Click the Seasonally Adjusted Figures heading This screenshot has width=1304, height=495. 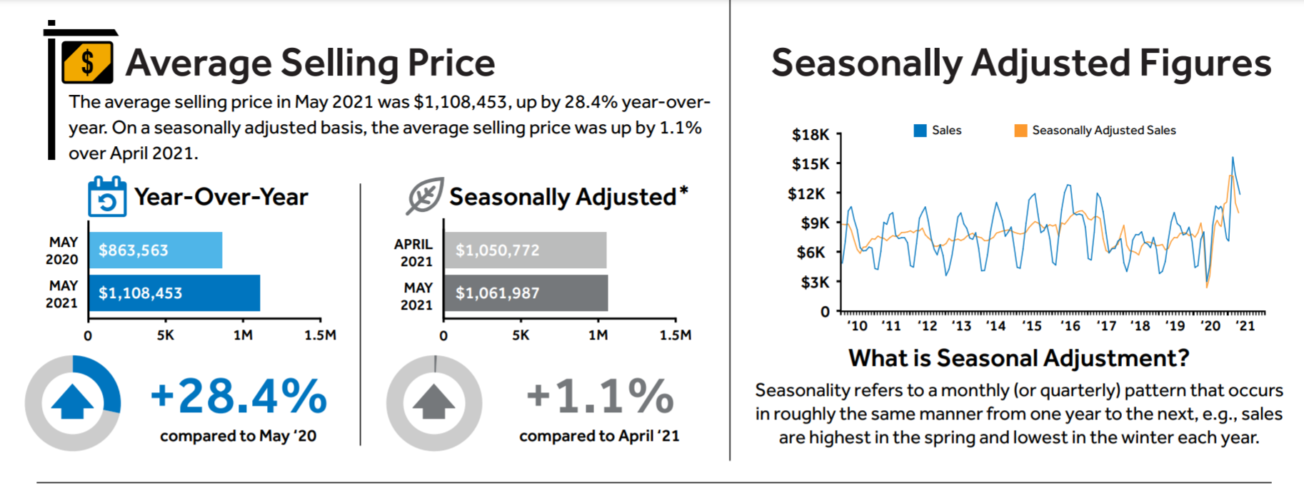tap(1021, 63)
